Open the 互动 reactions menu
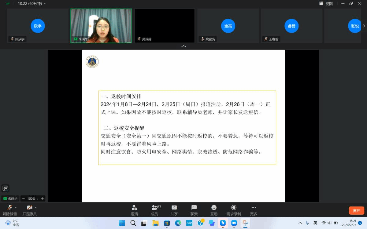Image resolution: width=367 pixels, height=229 pixels. pos(214,210)
